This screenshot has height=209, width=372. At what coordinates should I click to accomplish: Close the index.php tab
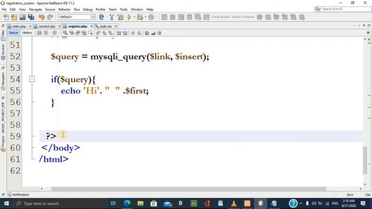click(x=30, y=26)
